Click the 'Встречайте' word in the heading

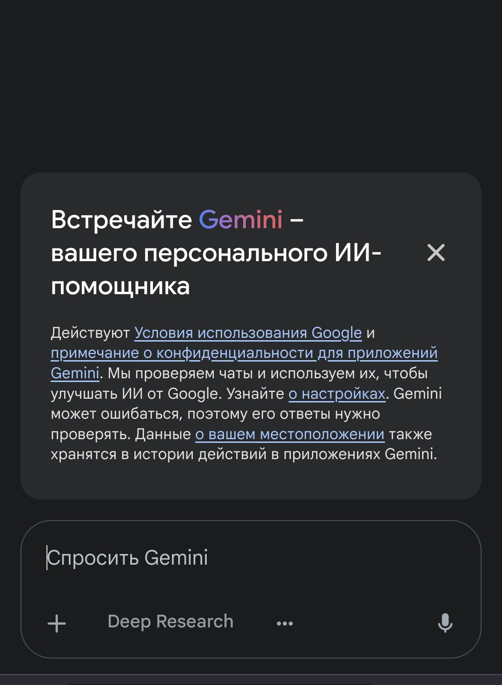[121, 219]
